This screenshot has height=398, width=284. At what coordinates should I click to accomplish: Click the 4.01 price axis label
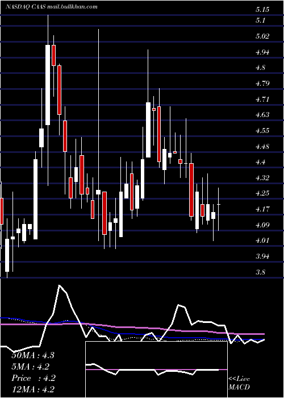pos(262,241)
